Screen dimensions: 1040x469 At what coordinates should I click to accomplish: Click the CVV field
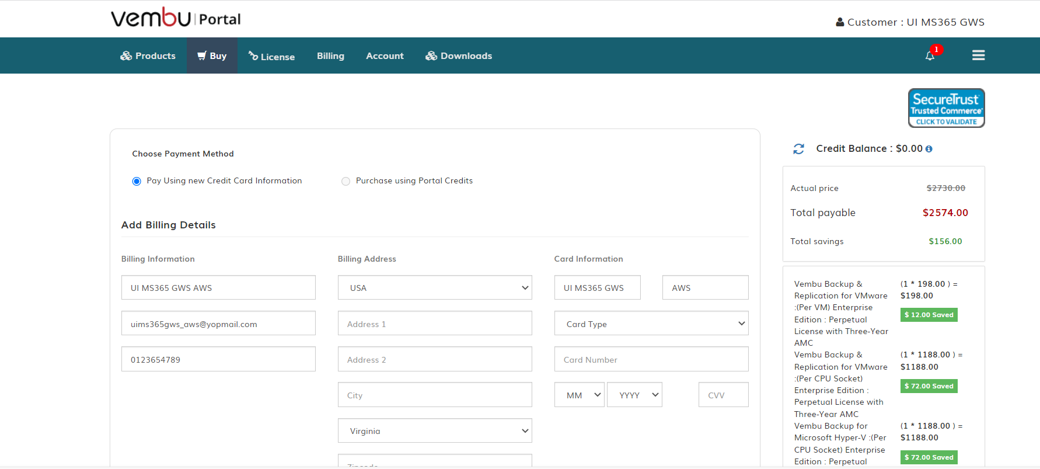coord(723,395)
